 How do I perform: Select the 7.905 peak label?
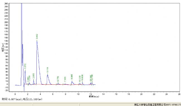click(x=65, y=79)
